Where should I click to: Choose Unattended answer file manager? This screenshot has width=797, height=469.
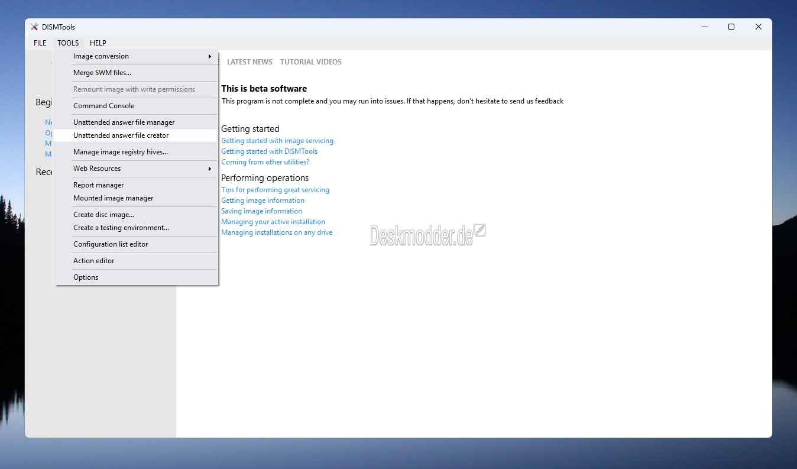click(x=136, y=122)
